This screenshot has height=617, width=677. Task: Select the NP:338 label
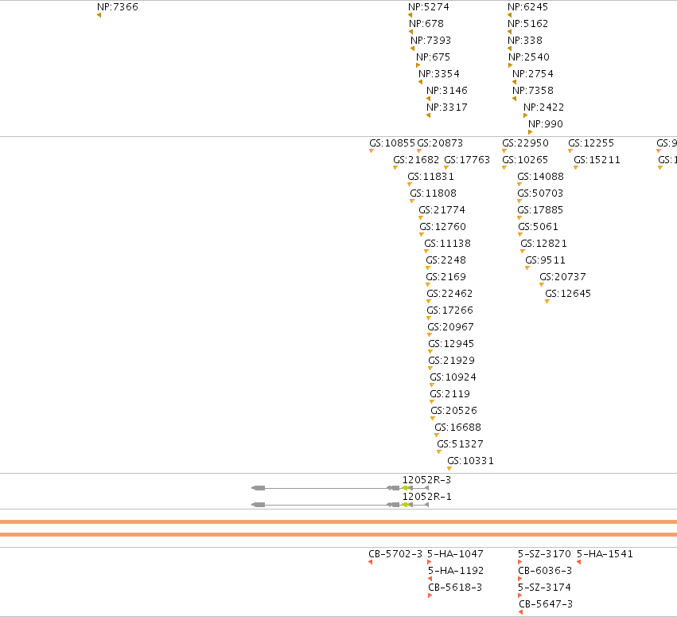[x=524, y=41]
